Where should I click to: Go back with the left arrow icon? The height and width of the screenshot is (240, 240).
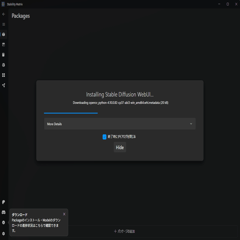[4, 14]
